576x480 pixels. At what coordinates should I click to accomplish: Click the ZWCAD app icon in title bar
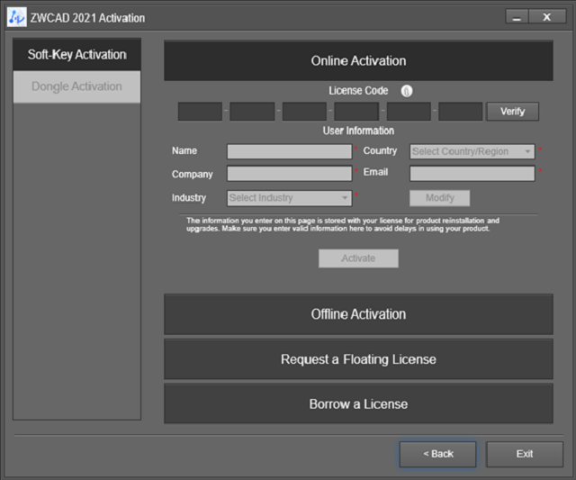click(16, 17)
